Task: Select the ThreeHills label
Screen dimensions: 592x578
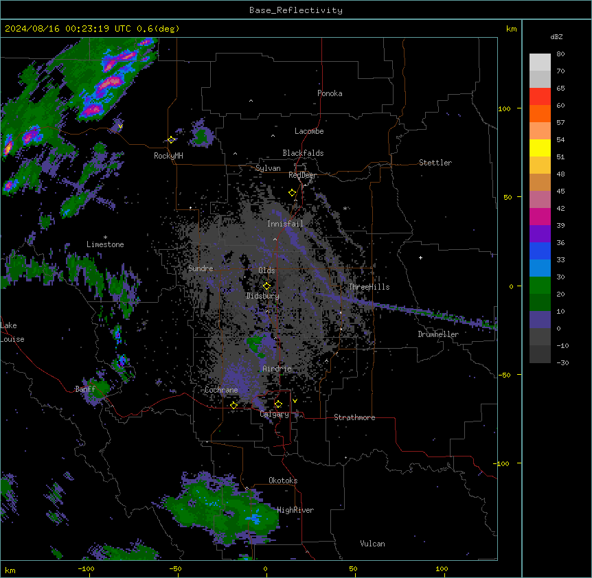Action: 369,287
